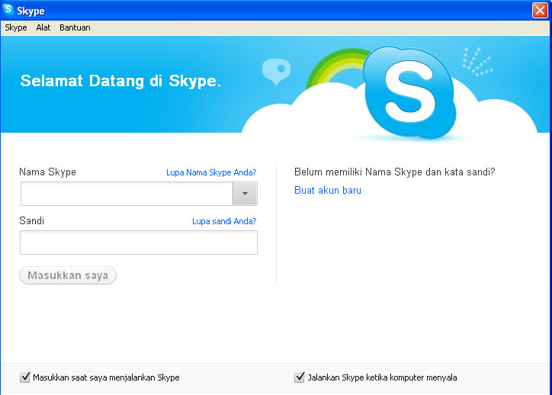Image resolution: width=552 pixels, height=395 pixels.
Task: Open the Bantuan menu
Action: [x=75, y=27]
